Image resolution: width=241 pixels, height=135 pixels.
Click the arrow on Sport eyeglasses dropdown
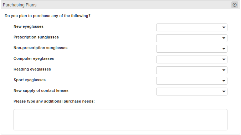point(224,81)
